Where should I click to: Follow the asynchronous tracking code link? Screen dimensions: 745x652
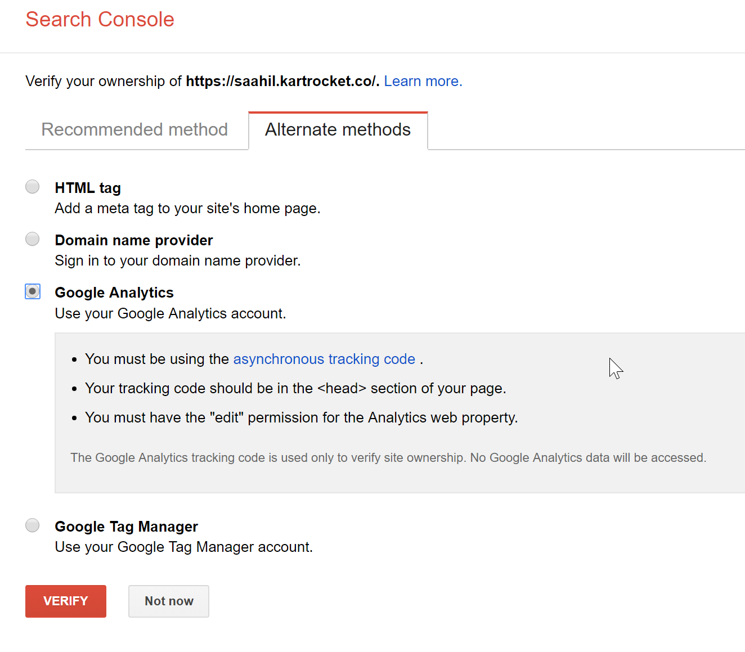(x=324, y=359)
